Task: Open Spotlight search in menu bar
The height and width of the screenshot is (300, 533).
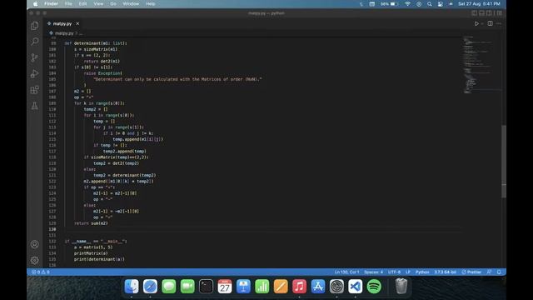Action: 430,4
